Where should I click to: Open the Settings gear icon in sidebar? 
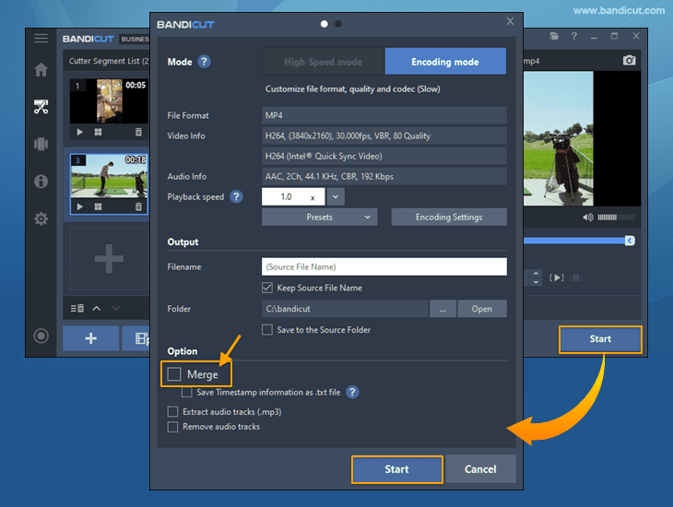click(41, 219)
